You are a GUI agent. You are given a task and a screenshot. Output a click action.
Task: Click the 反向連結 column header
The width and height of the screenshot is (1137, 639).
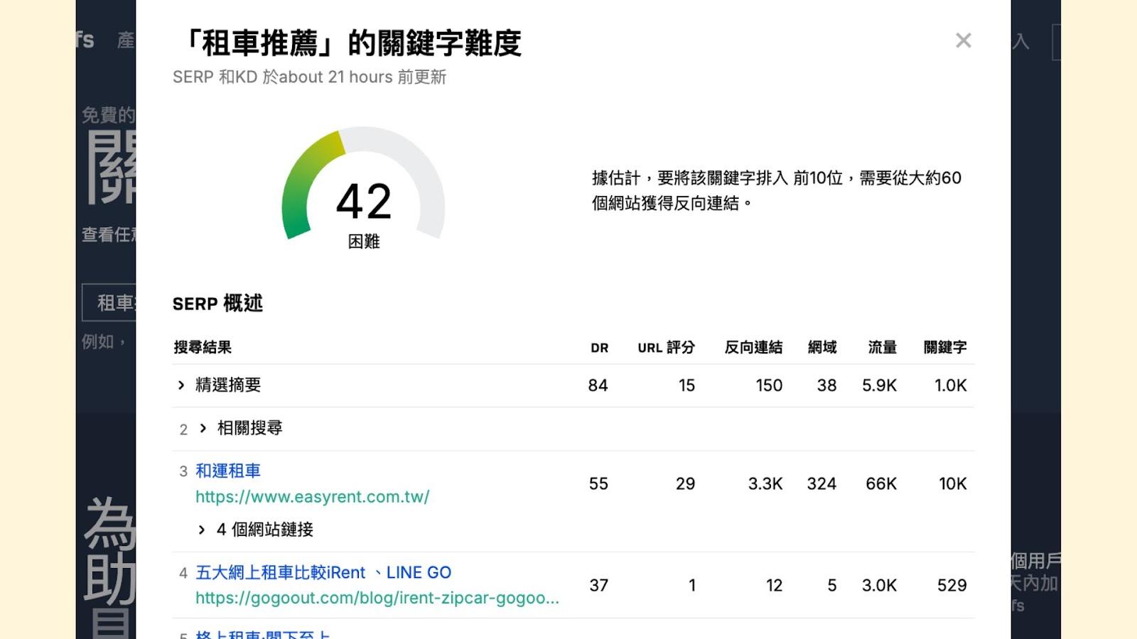(x=753, y=347)
